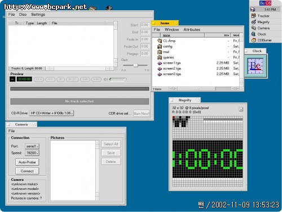
Task: Click the Pregap field
Action: (145, 53)
